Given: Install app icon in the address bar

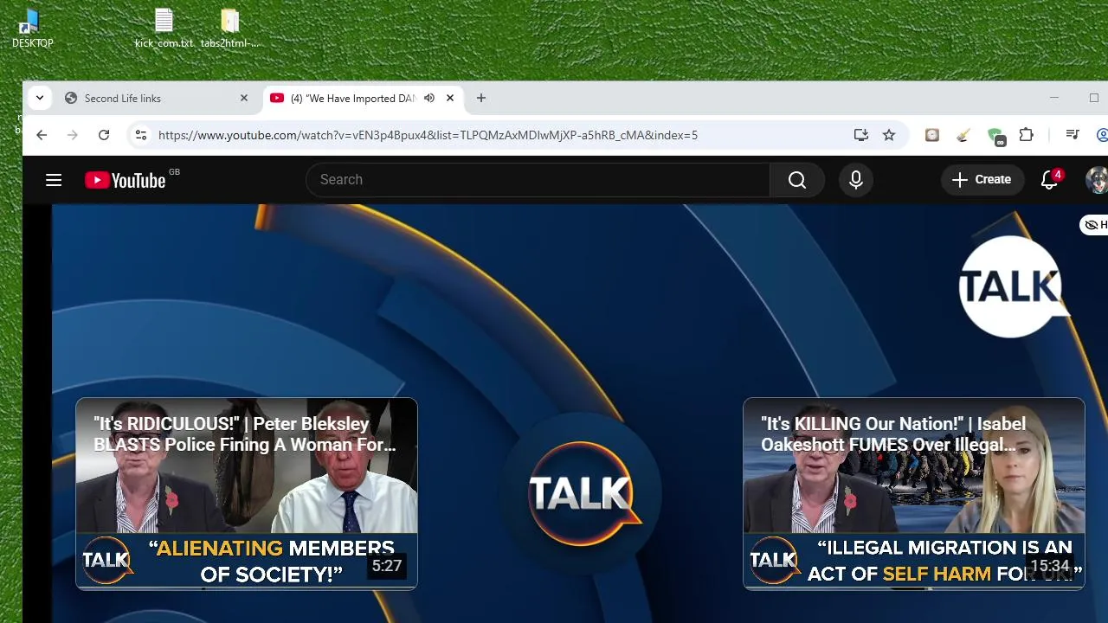Looking at the screenshot, I should point(860,135).
